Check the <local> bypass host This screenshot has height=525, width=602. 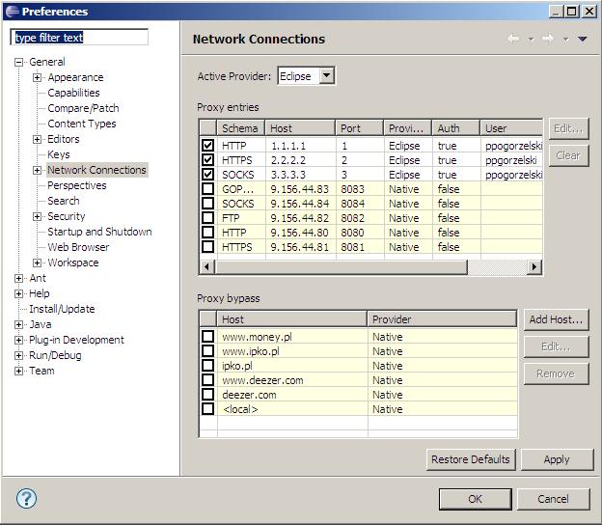207,408
